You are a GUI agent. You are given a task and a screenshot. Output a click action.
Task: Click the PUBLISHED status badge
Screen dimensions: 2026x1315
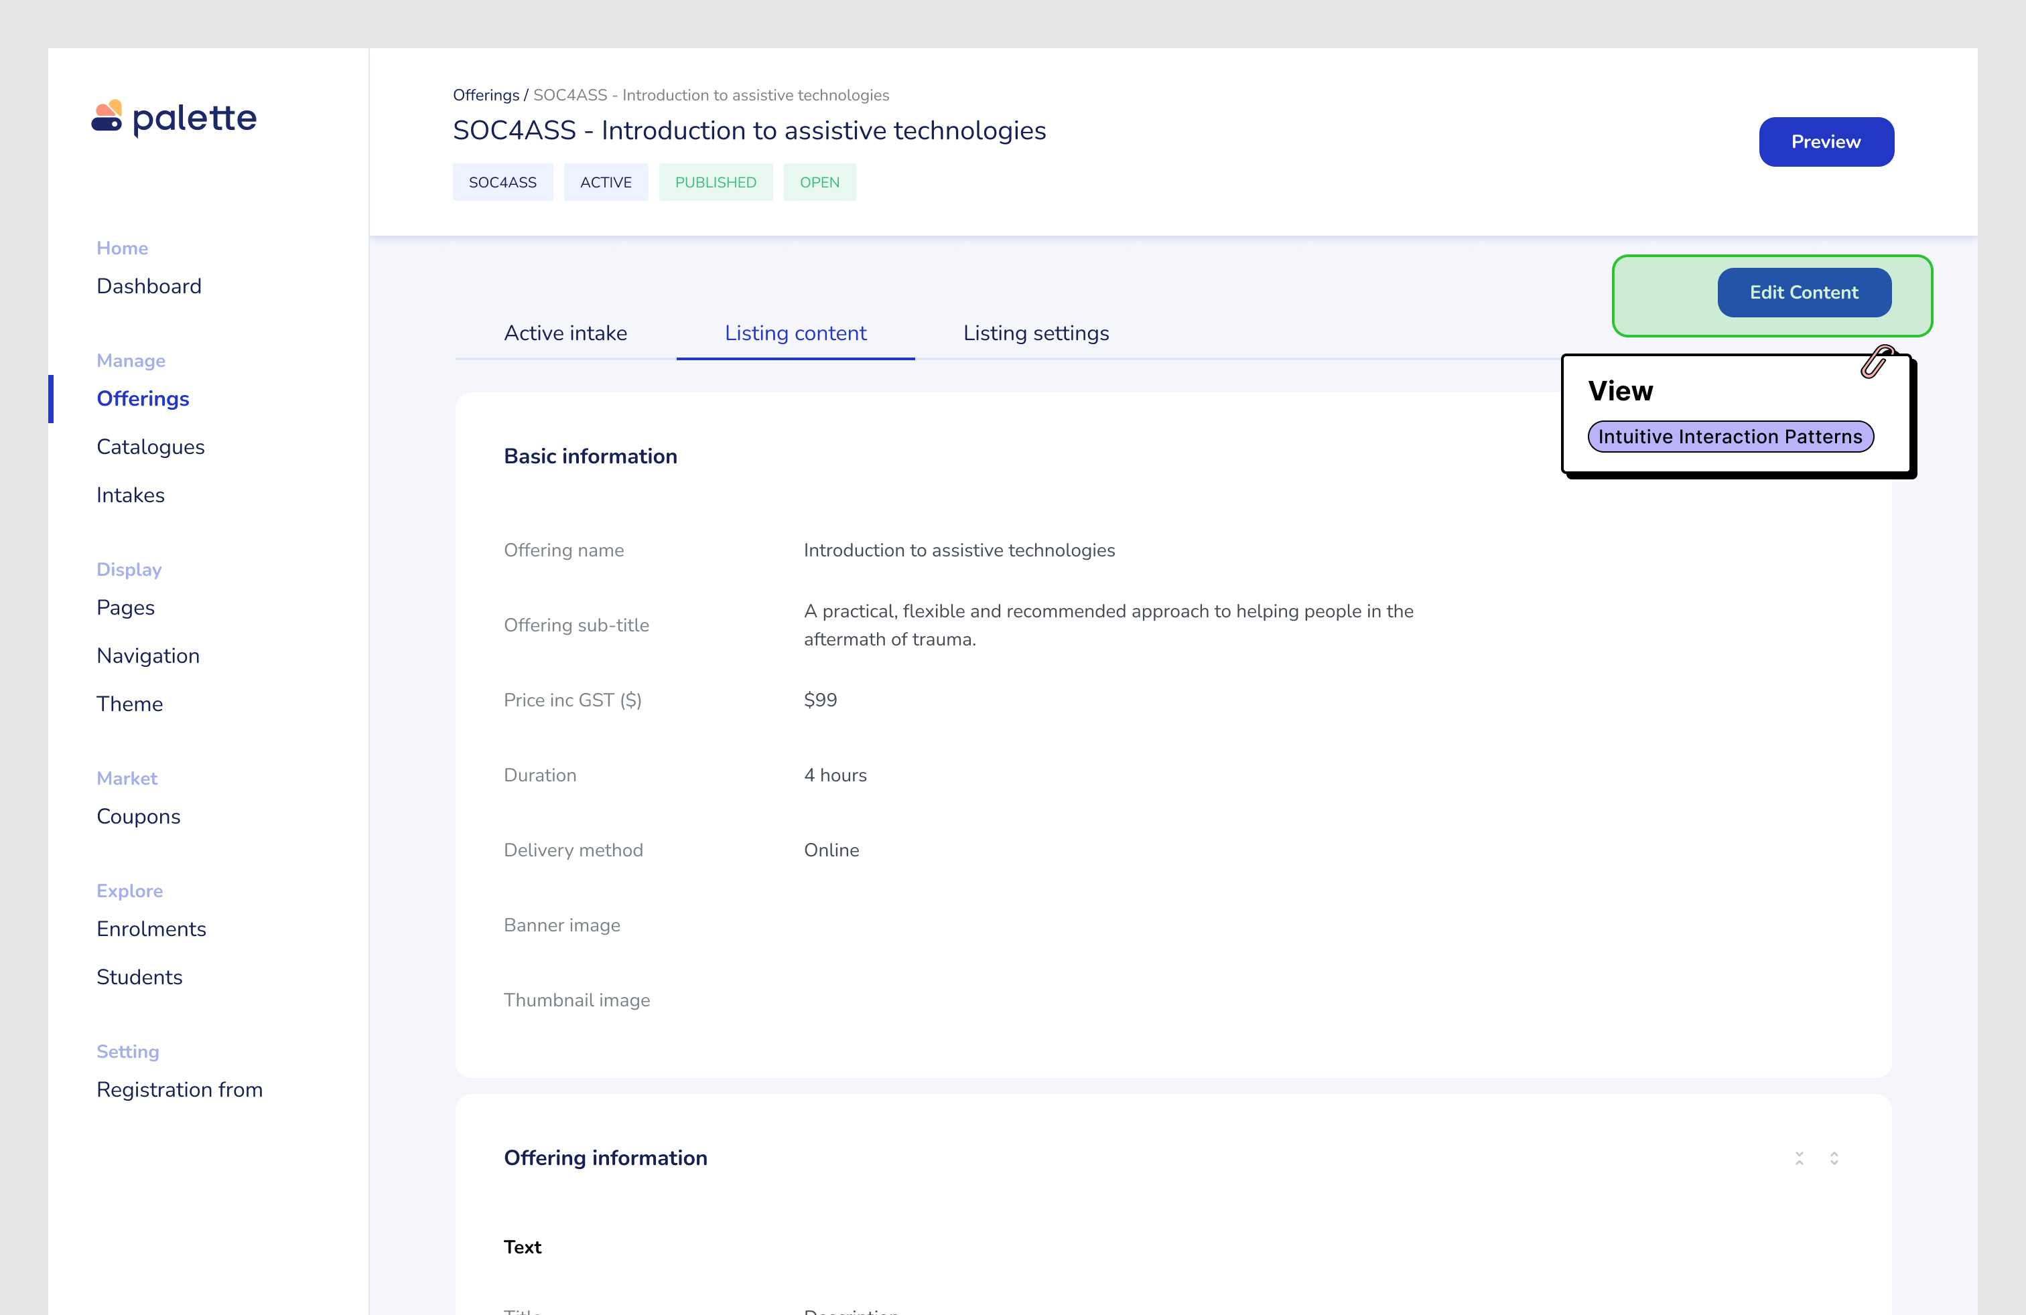(715, 182)
